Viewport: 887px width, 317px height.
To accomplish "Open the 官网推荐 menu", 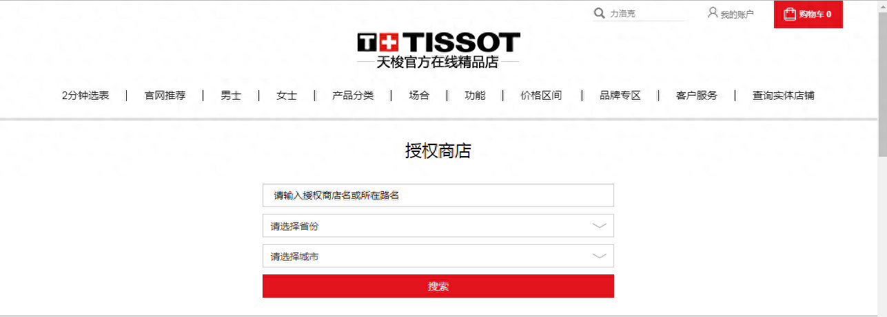I will tap(165, 96).
